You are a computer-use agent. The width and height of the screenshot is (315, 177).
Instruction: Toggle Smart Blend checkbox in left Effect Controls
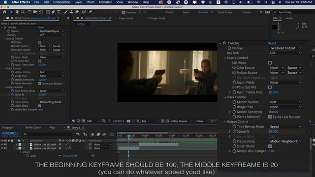coord(40,106)
